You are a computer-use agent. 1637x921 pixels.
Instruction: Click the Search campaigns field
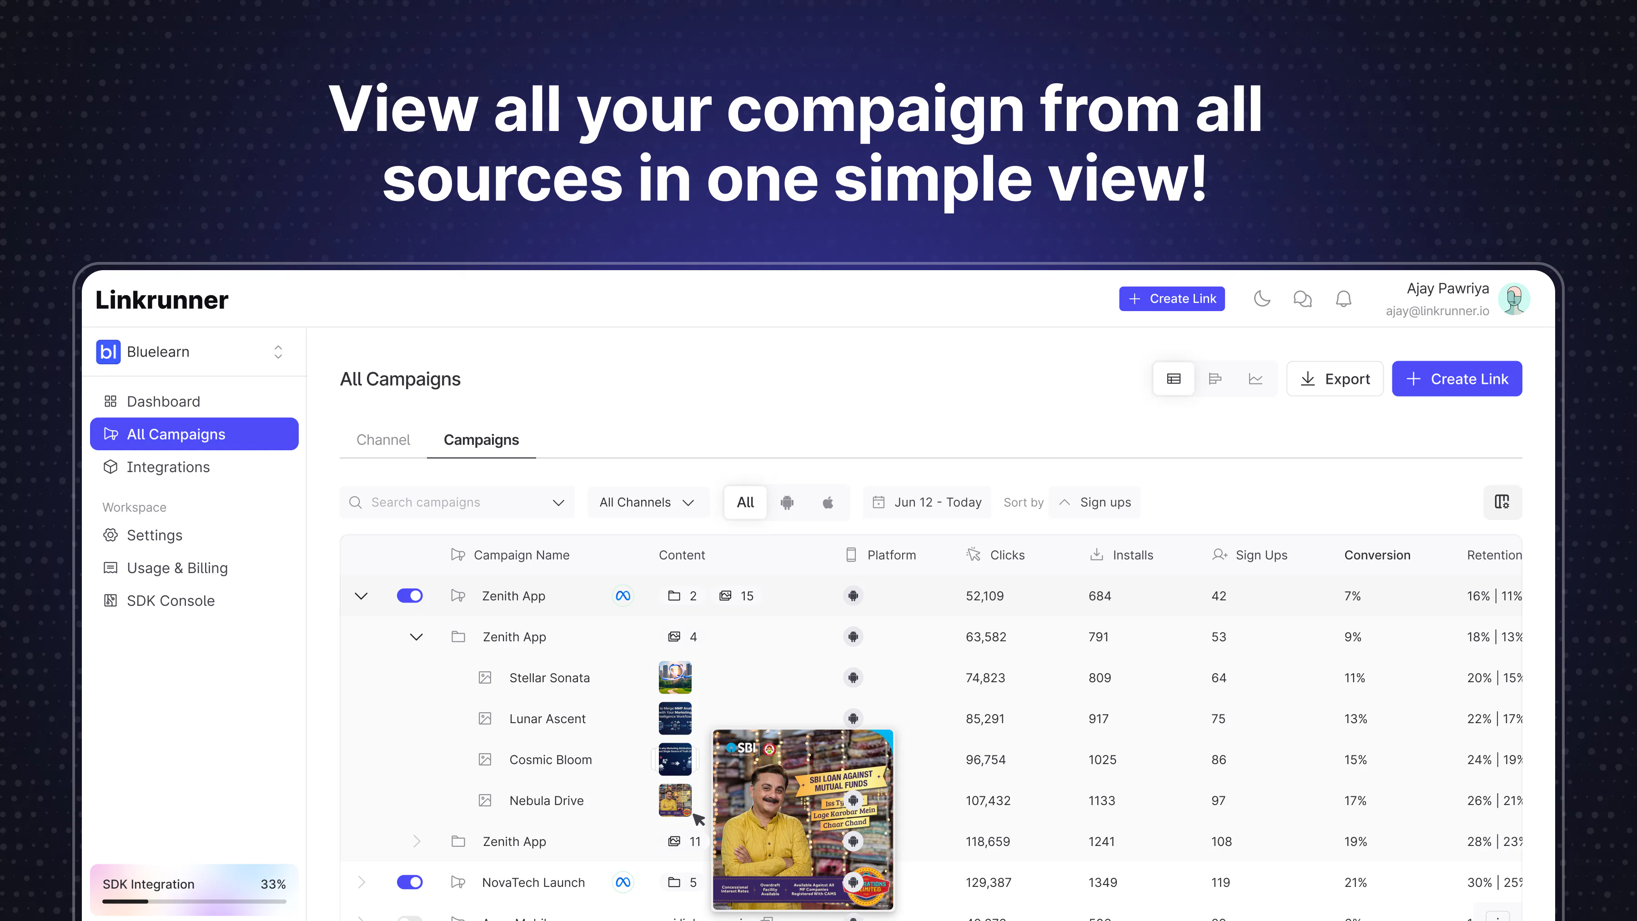coord(457,502)
